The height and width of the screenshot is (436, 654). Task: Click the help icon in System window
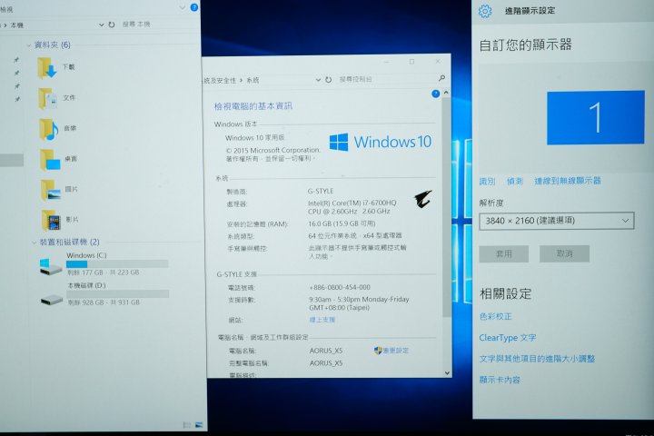(x=435, y=94)
